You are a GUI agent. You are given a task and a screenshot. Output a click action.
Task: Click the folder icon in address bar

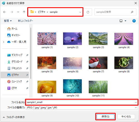(x=32, y=12)
